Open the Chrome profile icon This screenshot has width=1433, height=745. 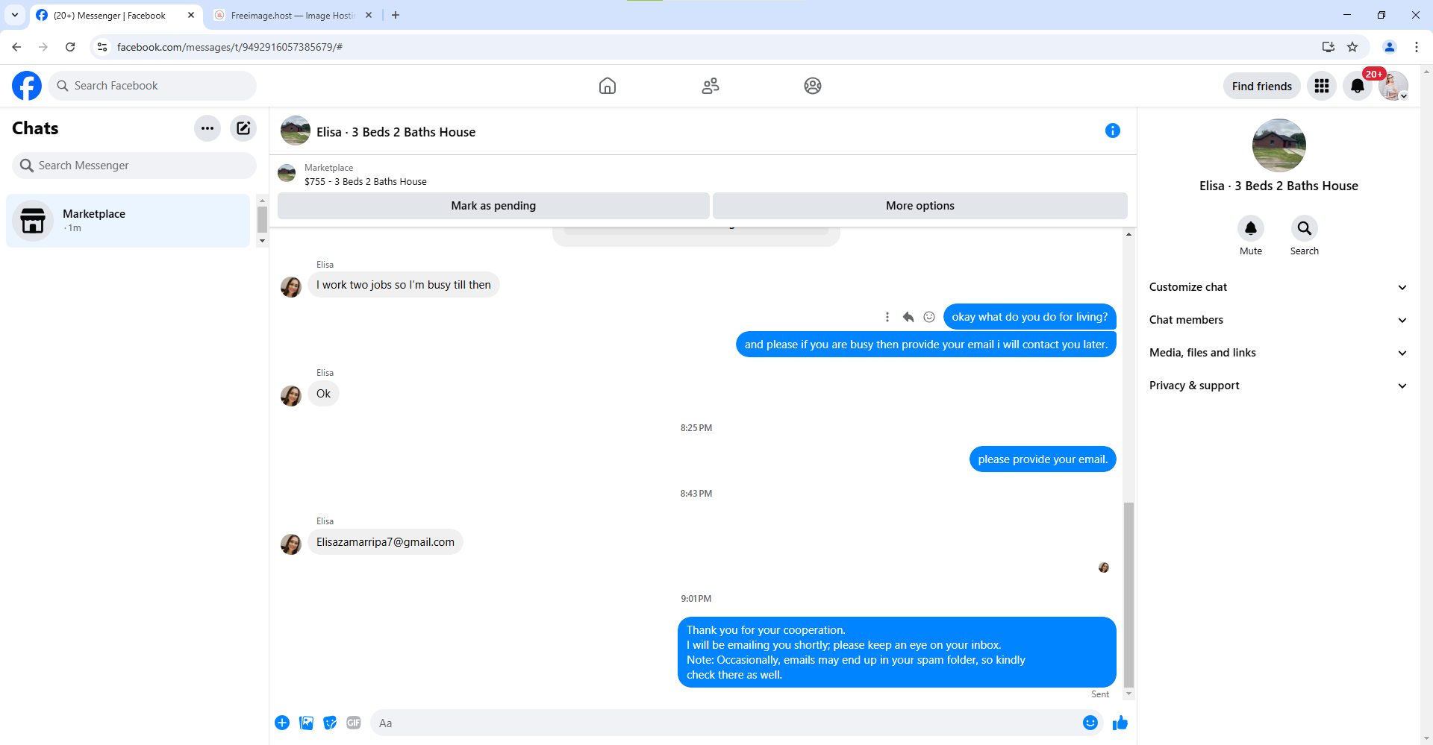pyautogui.click(x=1390, y=47)
